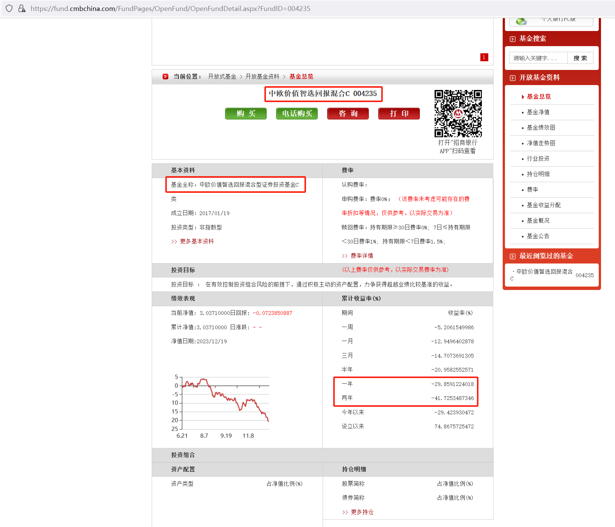The width and height of the screenshot is (615, 527).
Task: Click the fund performance trend chart
Action: [x=221, y=406]
